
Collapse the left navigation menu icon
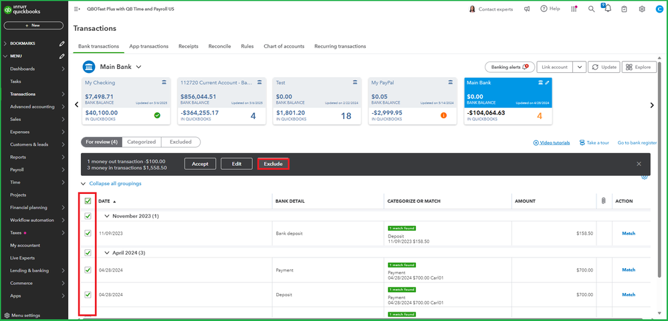click(x=77, y=9)
